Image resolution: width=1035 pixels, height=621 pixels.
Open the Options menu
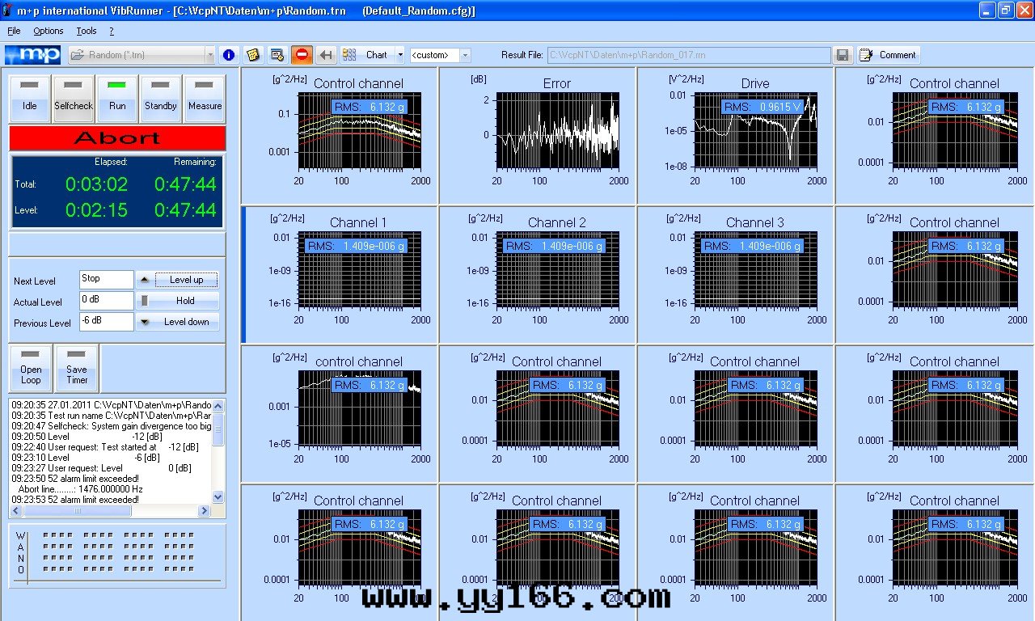[x=48, y=31]
